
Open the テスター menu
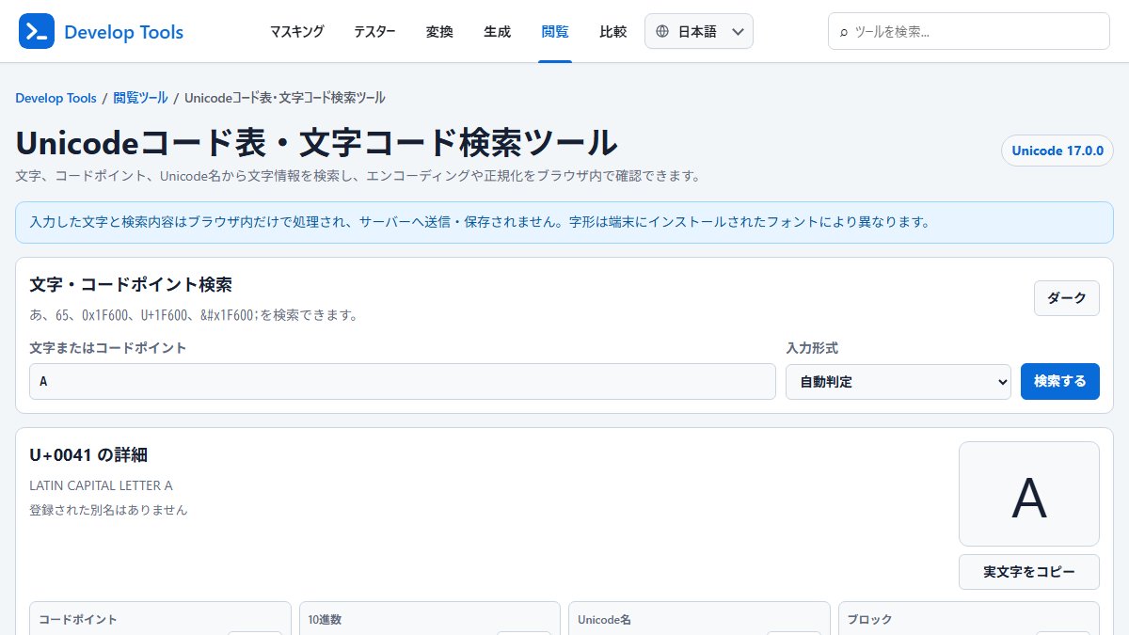point(374,32)
